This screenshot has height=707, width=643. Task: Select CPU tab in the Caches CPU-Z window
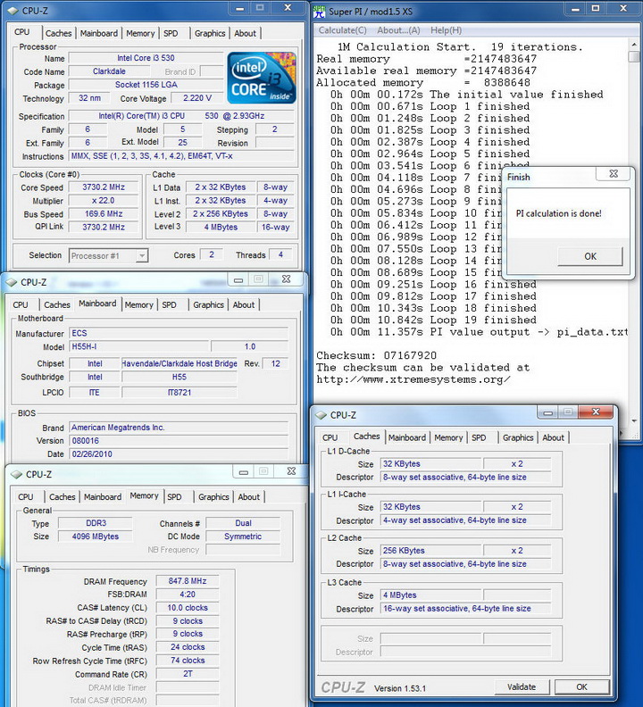click(x=330, y=437)
